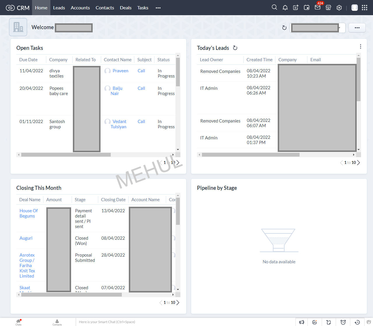Reload the dashboard with the refresh arrow
The height and width of the screenshot is (326, 373).
284,27
